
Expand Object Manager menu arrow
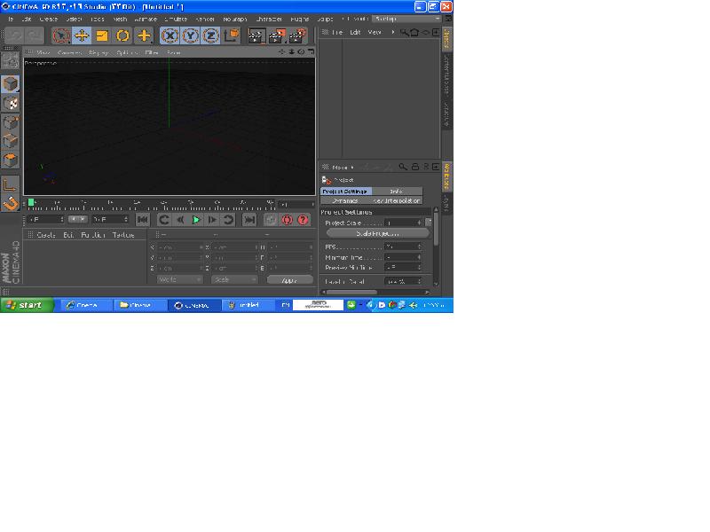pyautogui.click(x=392, y=32)
